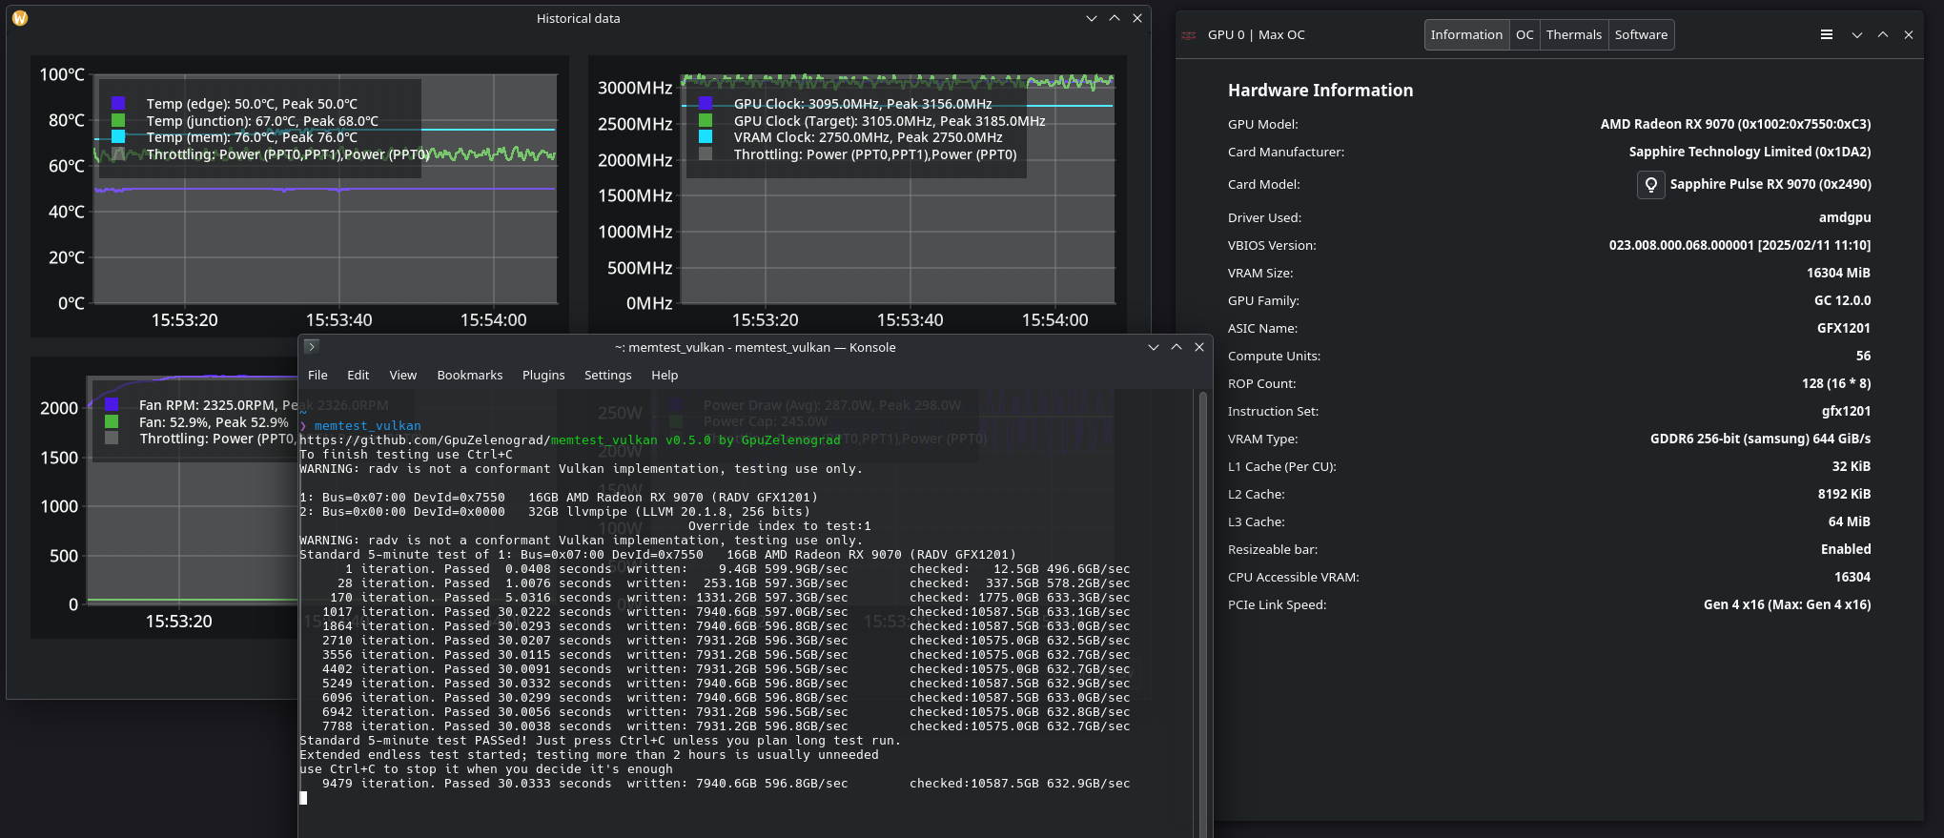The width and height of the screenshot is (1944, 838).
Task: Click the lightbulb icon beside Sapphire Pulse RX 9070
Action: pyautogui.click(x=1650, y=184)
